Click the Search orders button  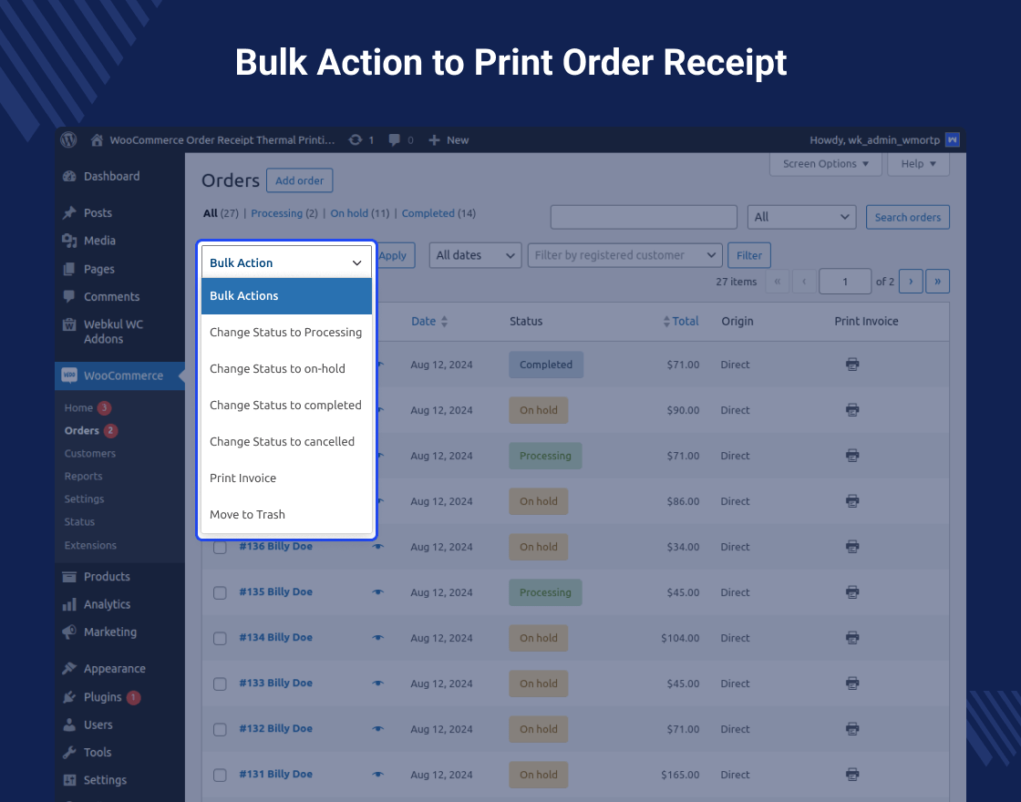coord(907,217)
